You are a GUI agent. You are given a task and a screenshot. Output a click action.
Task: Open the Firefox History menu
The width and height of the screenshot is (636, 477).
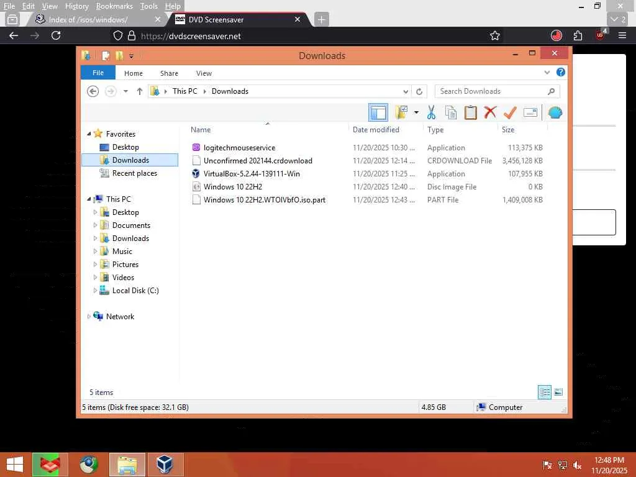76,6
